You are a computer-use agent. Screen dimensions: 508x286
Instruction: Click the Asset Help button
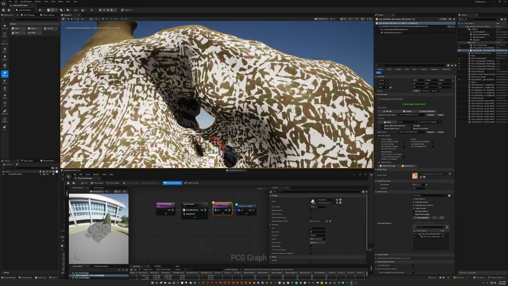tap(407, 166)
